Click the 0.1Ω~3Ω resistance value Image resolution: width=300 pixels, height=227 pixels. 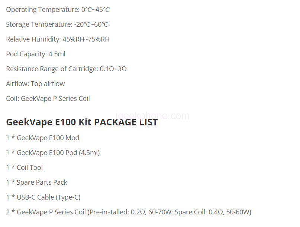click(113, 69)
